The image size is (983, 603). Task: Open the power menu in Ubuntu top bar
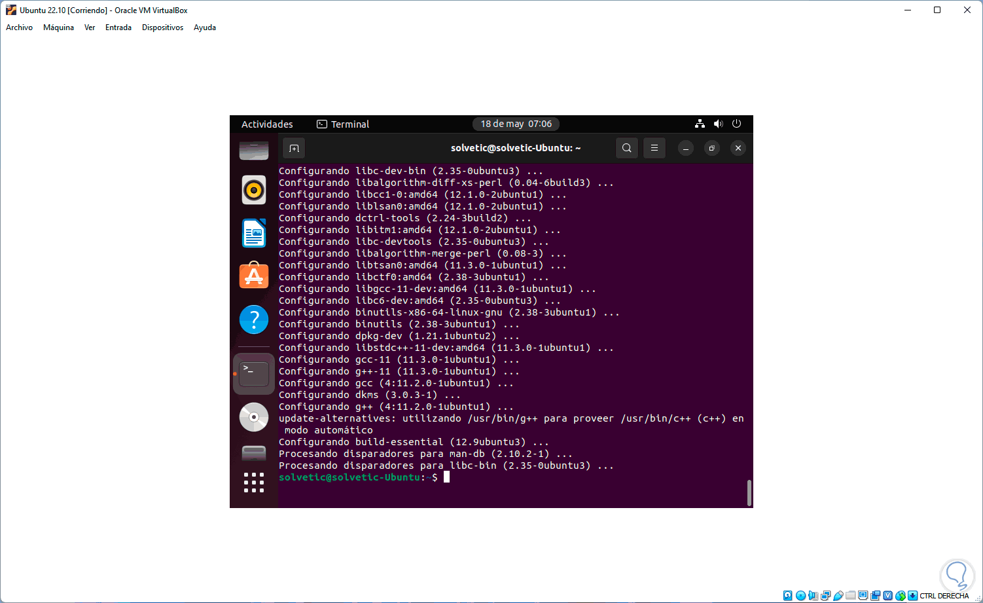(736, 124)
